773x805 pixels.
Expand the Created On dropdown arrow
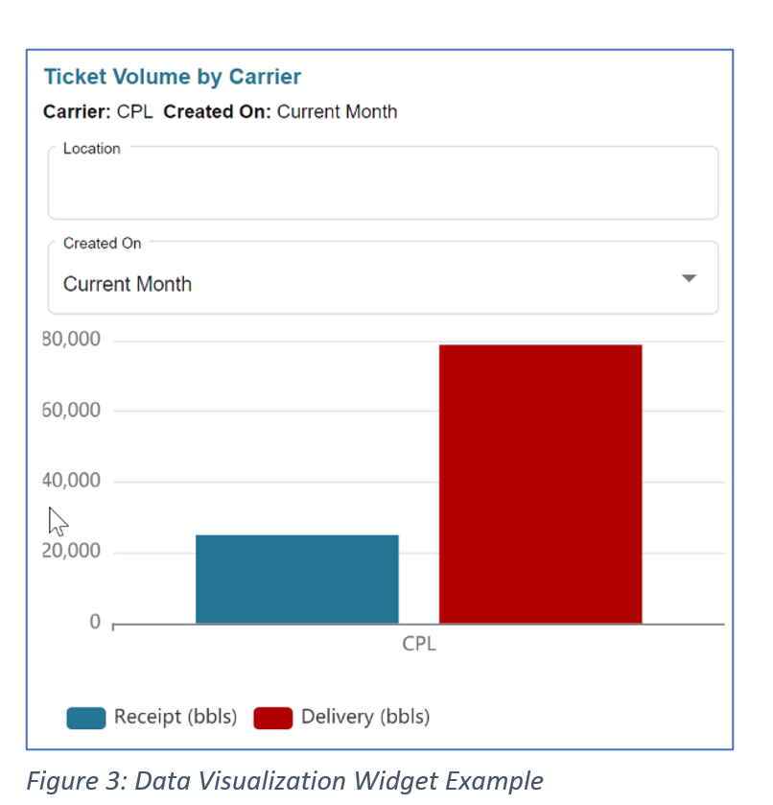pos(688,279)
